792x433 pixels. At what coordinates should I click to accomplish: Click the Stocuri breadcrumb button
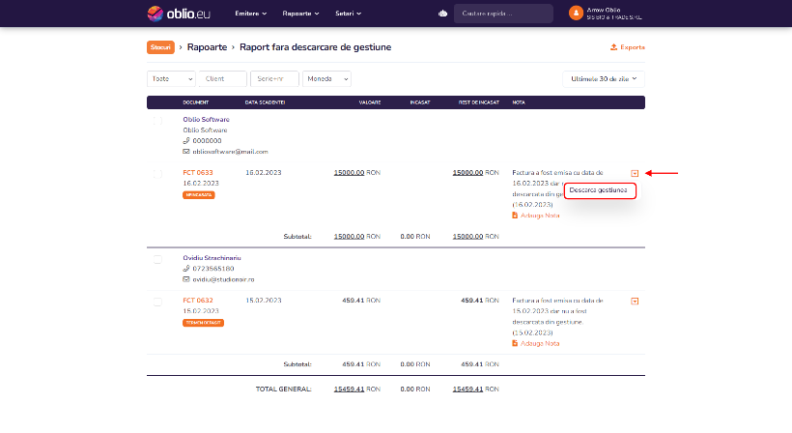tap(160, 47)
